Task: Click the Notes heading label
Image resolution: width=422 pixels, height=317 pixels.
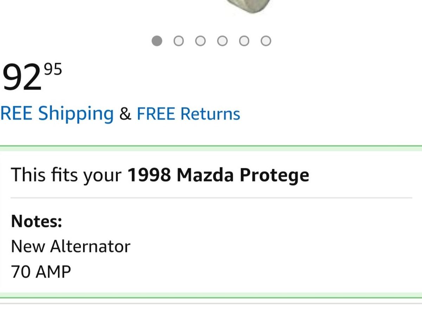Action: pos(36,221)
